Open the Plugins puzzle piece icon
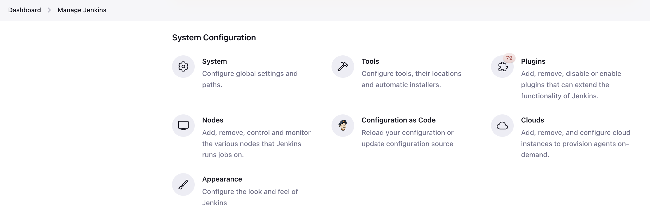The image size is (650, 220). [x=502, y=67]
